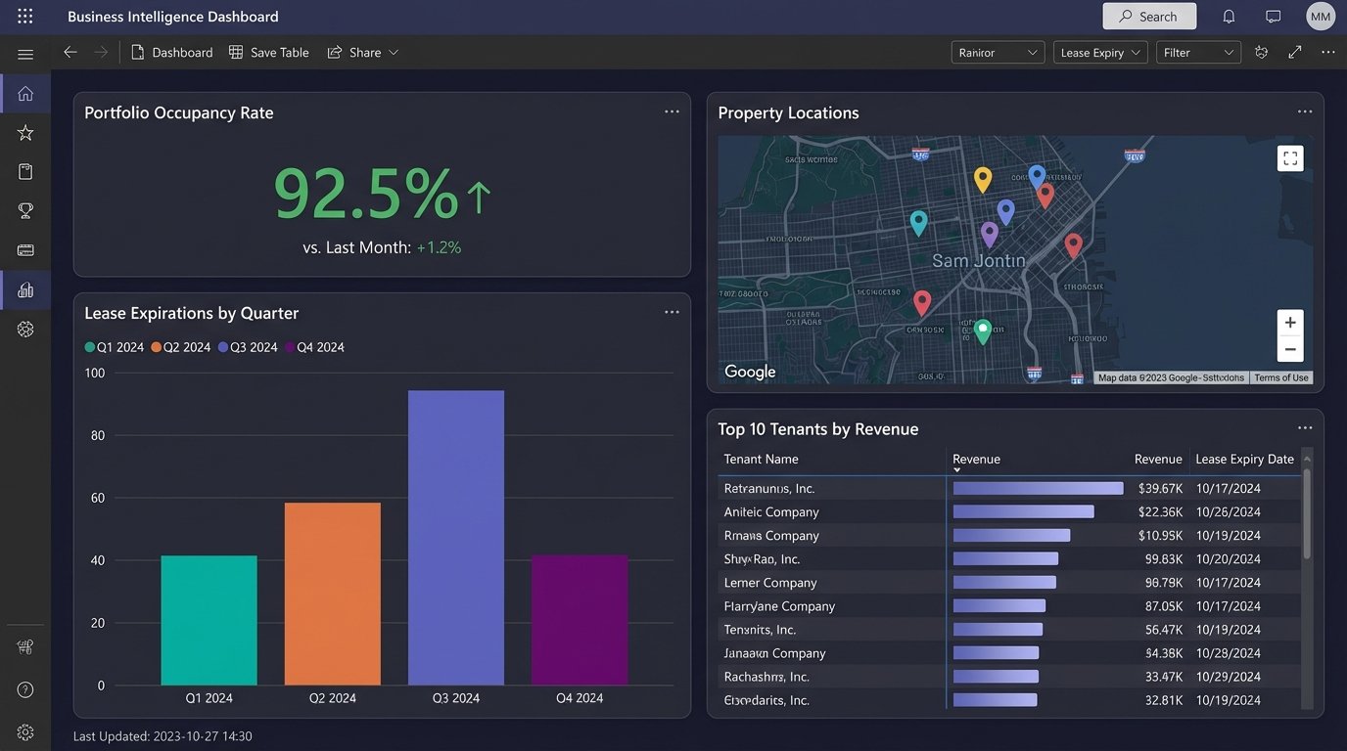Open Settings from the bottom sidebar
Screen dimensions: 1347x751
[x=25, y=731]
